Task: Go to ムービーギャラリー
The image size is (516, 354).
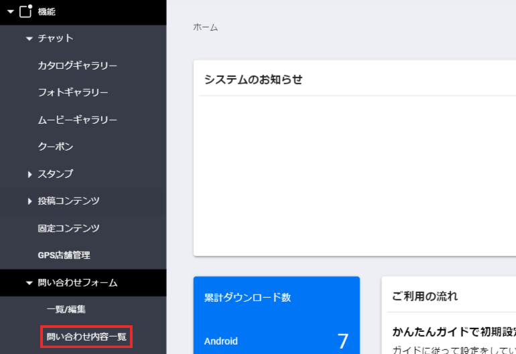Action: (77, 120)
